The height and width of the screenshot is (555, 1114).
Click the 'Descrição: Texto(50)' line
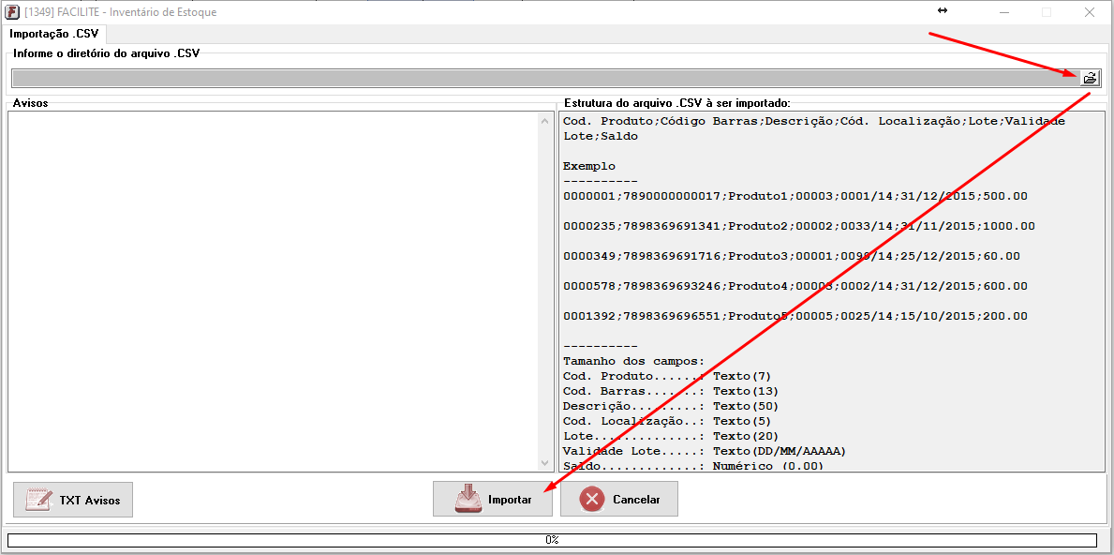[671, 406]
